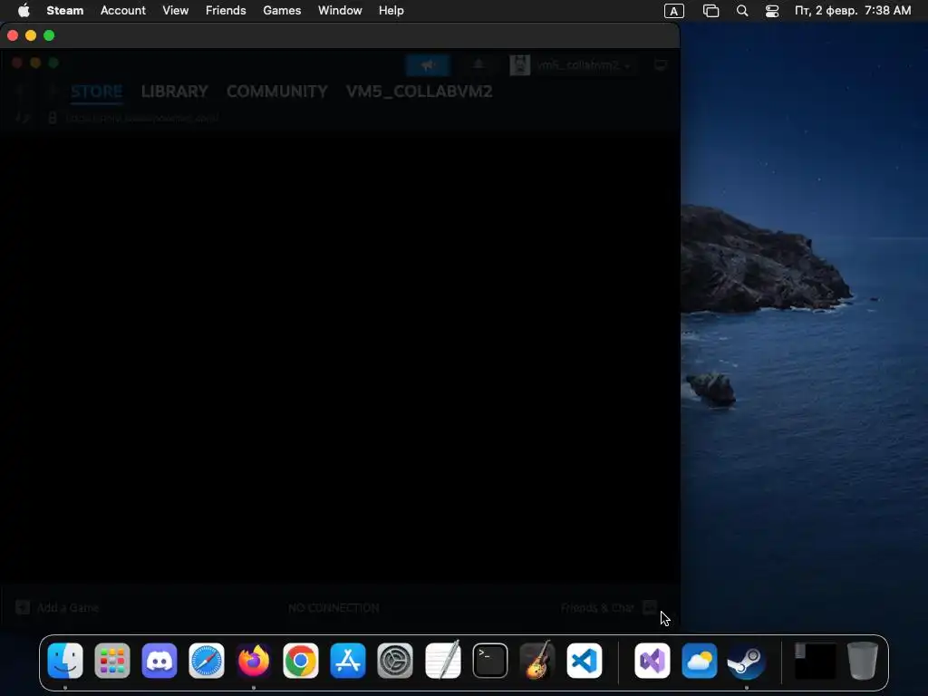Open System Preferences from the Dock
928x696 pixels.
395,661
